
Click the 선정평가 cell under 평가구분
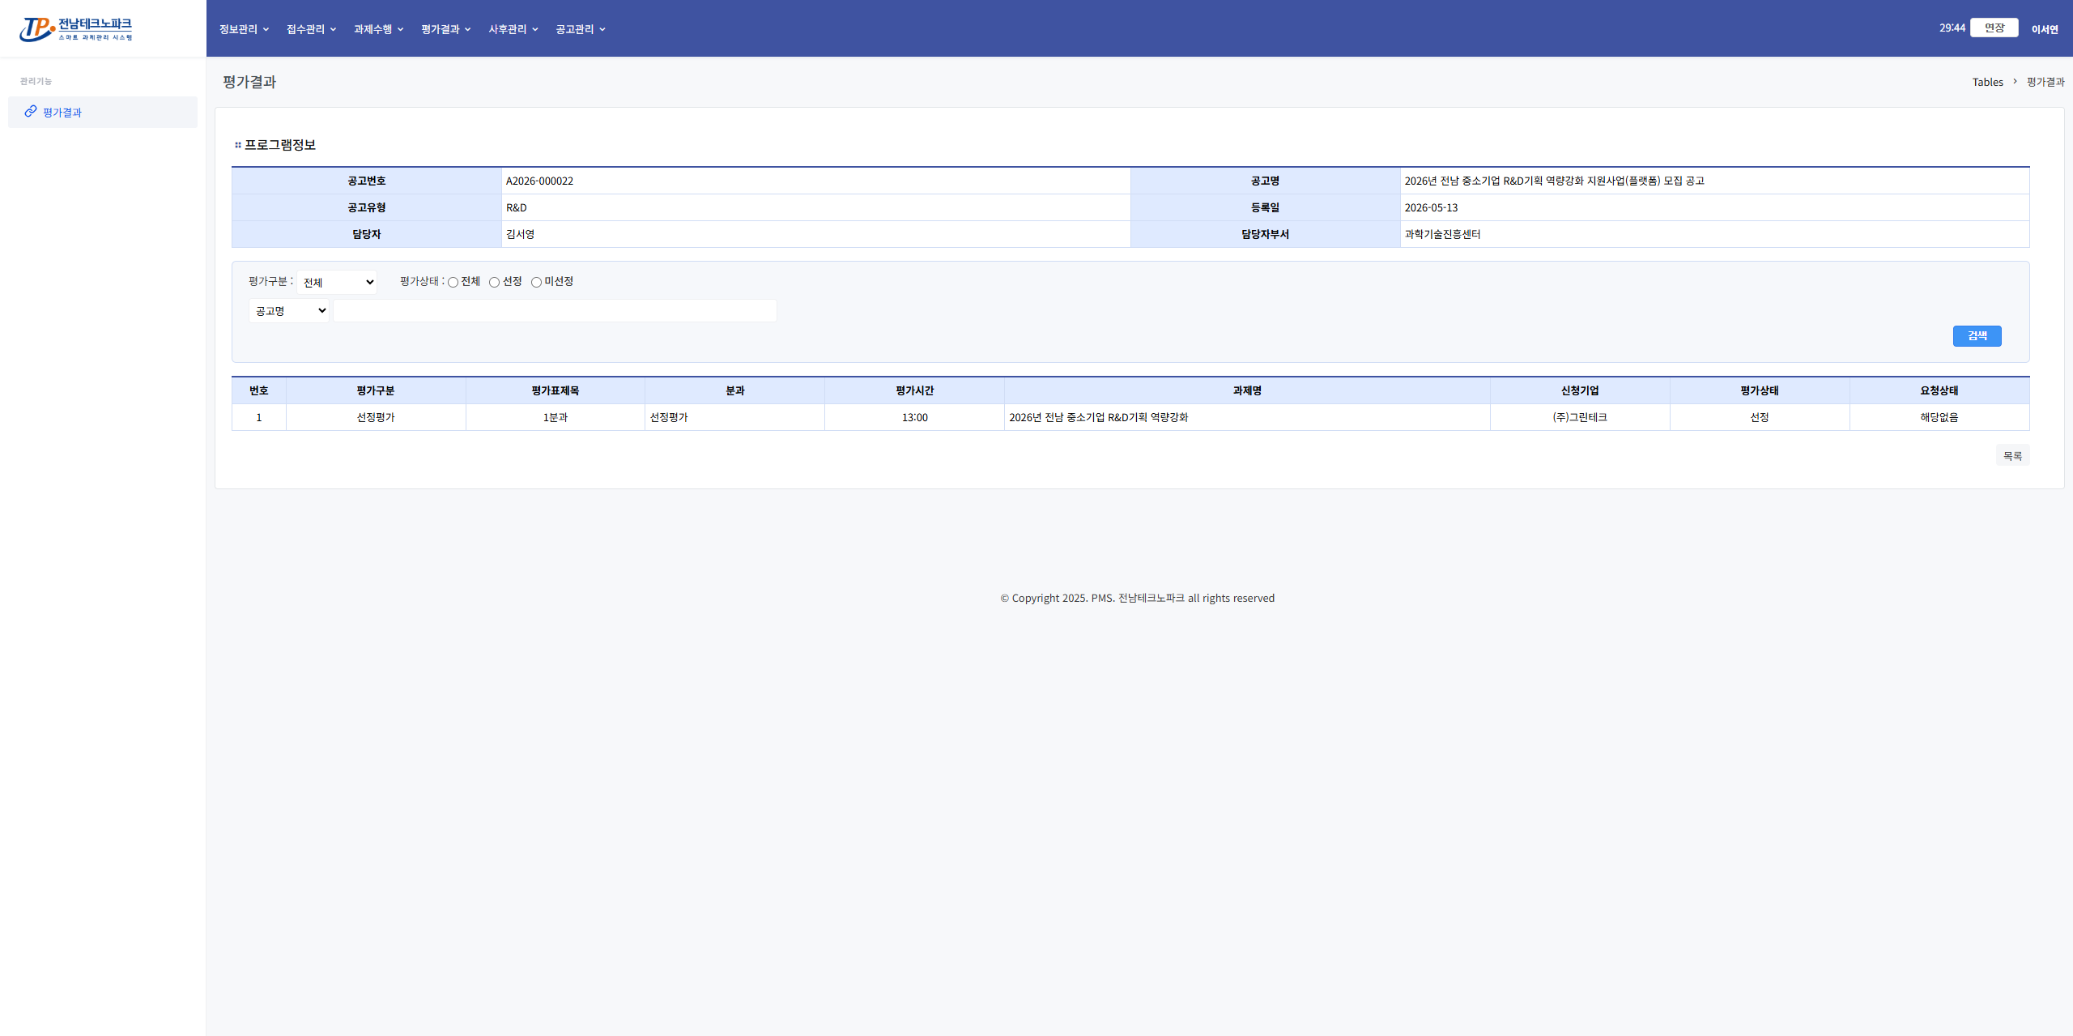click(376, 417)
